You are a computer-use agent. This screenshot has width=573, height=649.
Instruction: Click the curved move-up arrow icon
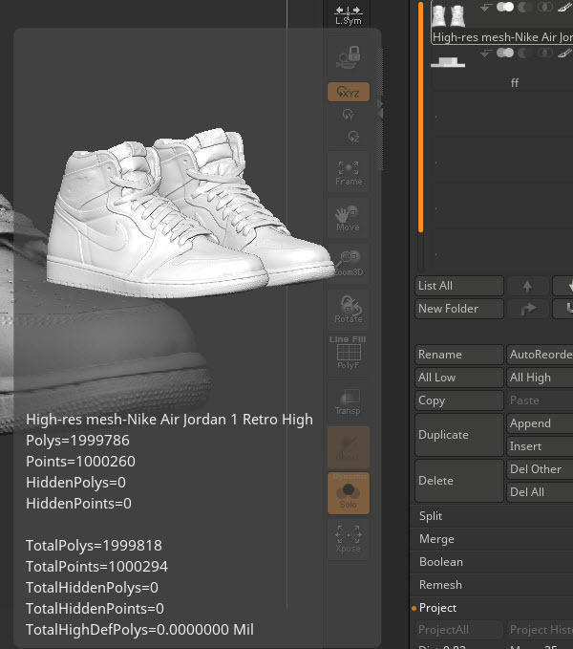pyautogui.click(x=527, y=309)
